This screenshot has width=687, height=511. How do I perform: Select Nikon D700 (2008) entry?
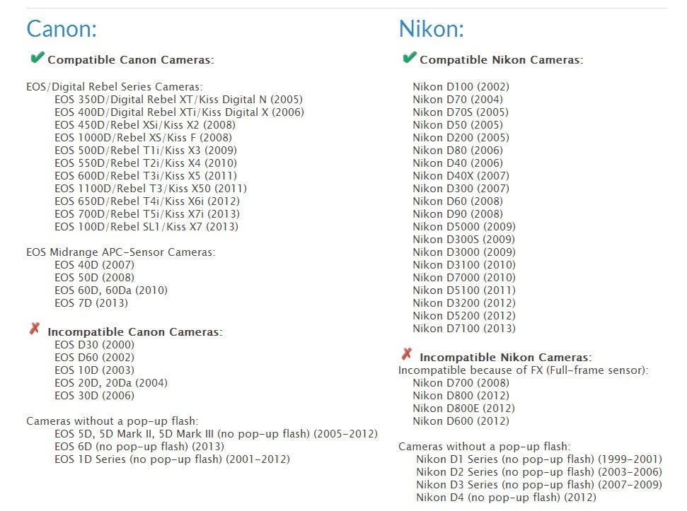pyautogui.click(x=461, y=383)
